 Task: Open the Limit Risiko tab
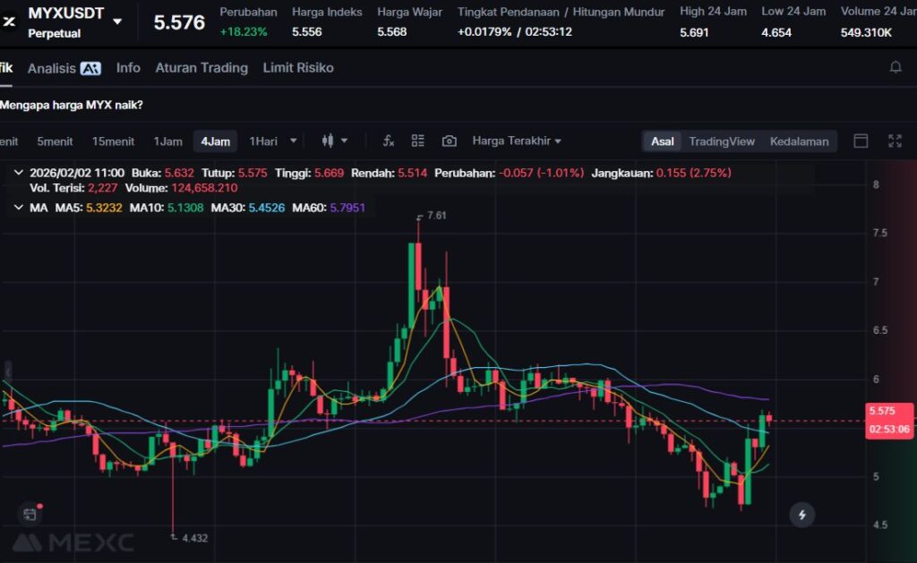[x=298, y=68]
